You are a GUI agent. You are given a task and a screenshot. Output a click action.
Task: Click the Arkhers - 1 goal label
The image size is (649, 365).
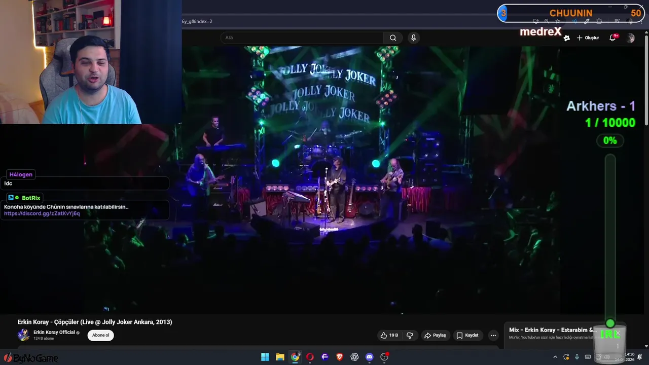(601, 106)
